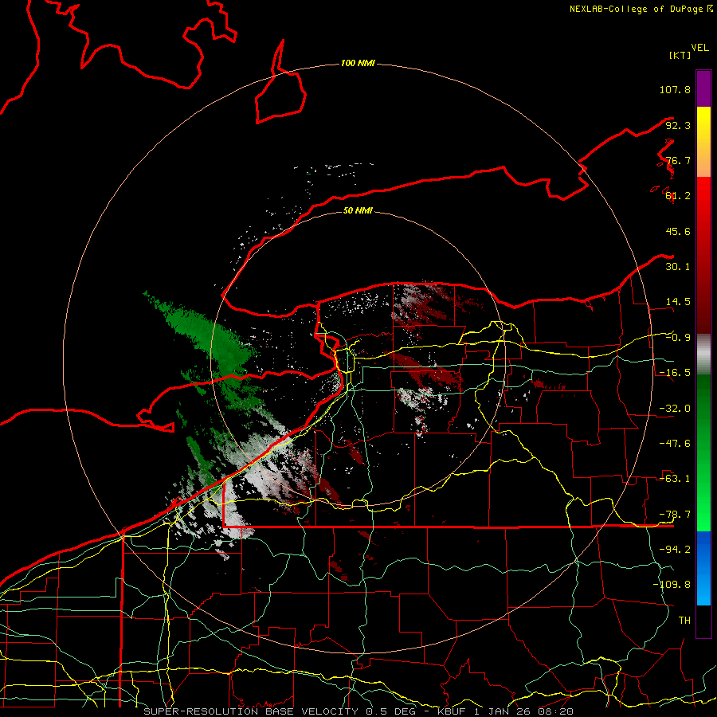Viewport: 717px width, 717px height.
Task: Click the 76.7 velocity scale value
Action: 678,160
